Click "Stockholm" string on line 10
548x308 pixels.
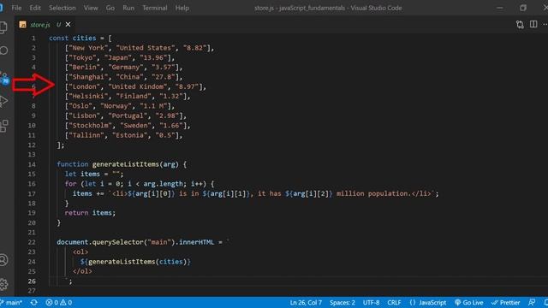91,126
